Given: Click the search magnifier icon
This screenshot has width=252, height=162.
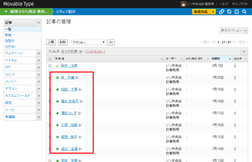Looking at the screenshot, I should click(x=244, y=12).
